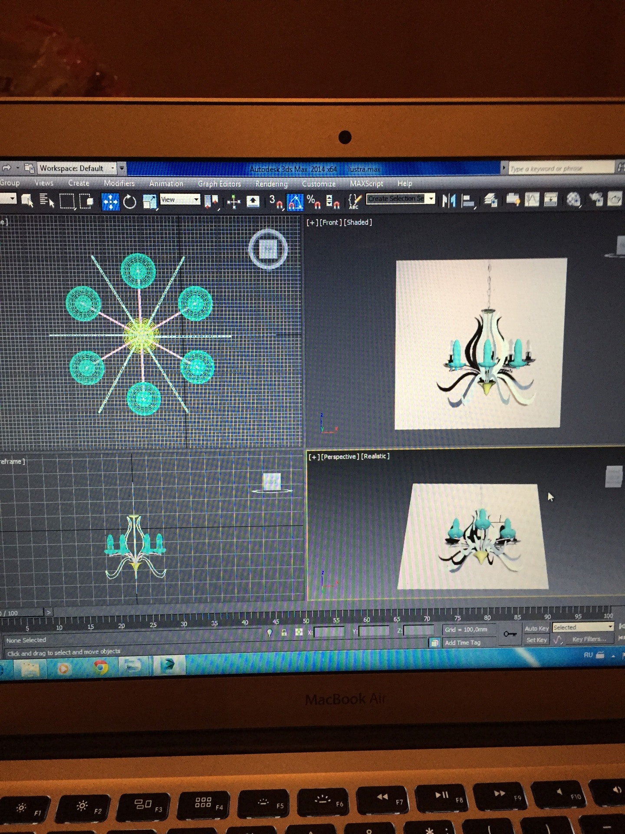Image resolution: width=625 pixels, height=834 pixels.
Task: Click the Y coordinate field
Action: pyautogui.click(x=374, y=631)
